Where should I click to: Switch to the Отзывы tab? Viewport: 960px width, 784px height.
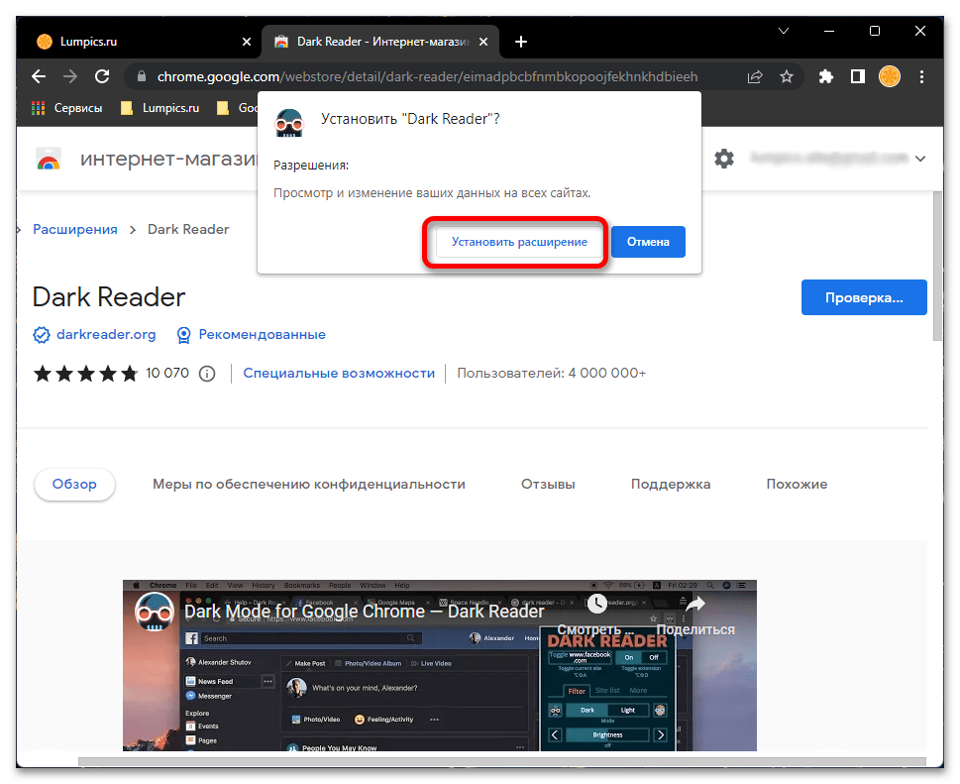coord(548,485)
